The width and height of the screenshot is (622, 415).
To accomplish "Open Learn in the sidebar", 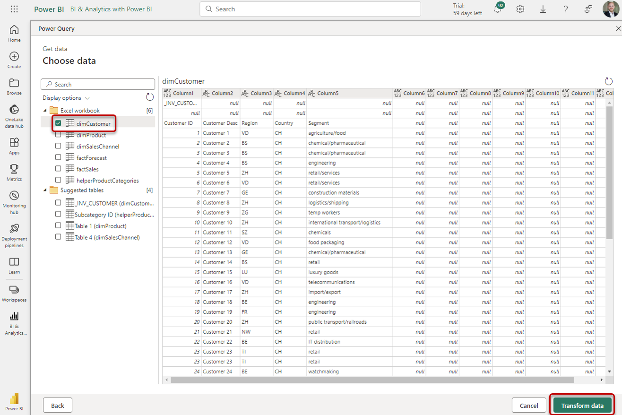I will 14,265.
